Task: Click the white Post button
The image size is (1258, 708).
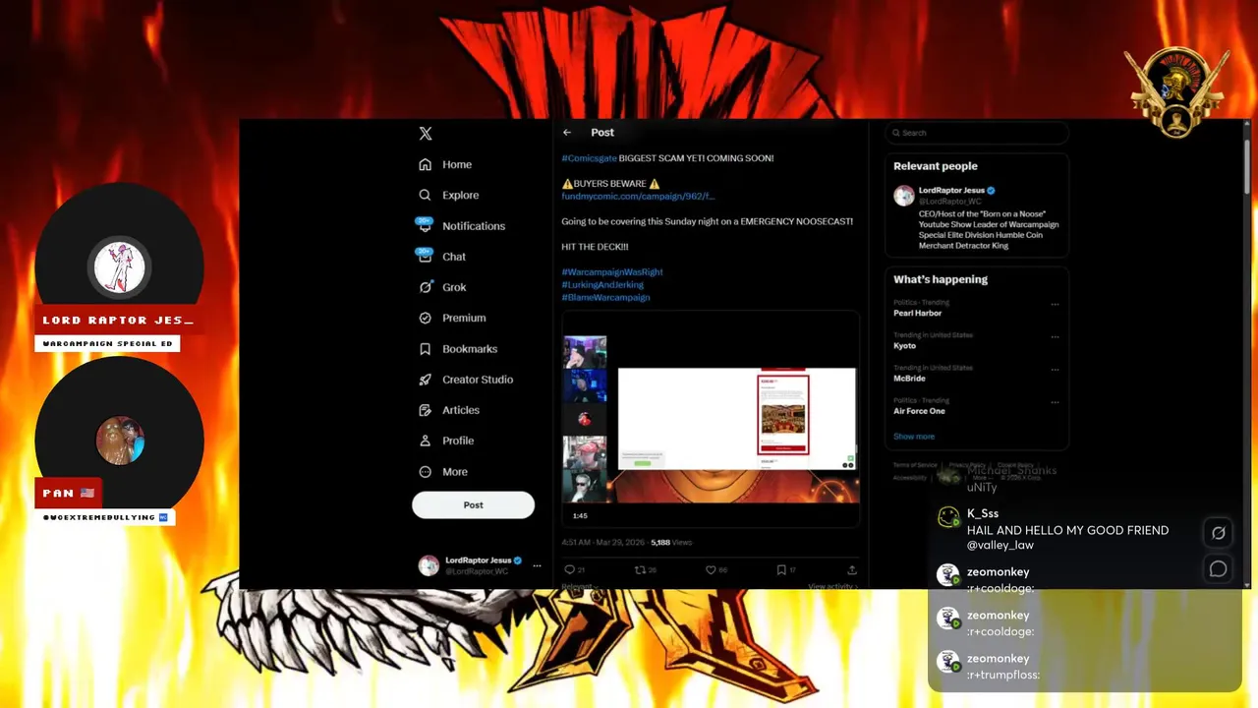Action: 473,504
